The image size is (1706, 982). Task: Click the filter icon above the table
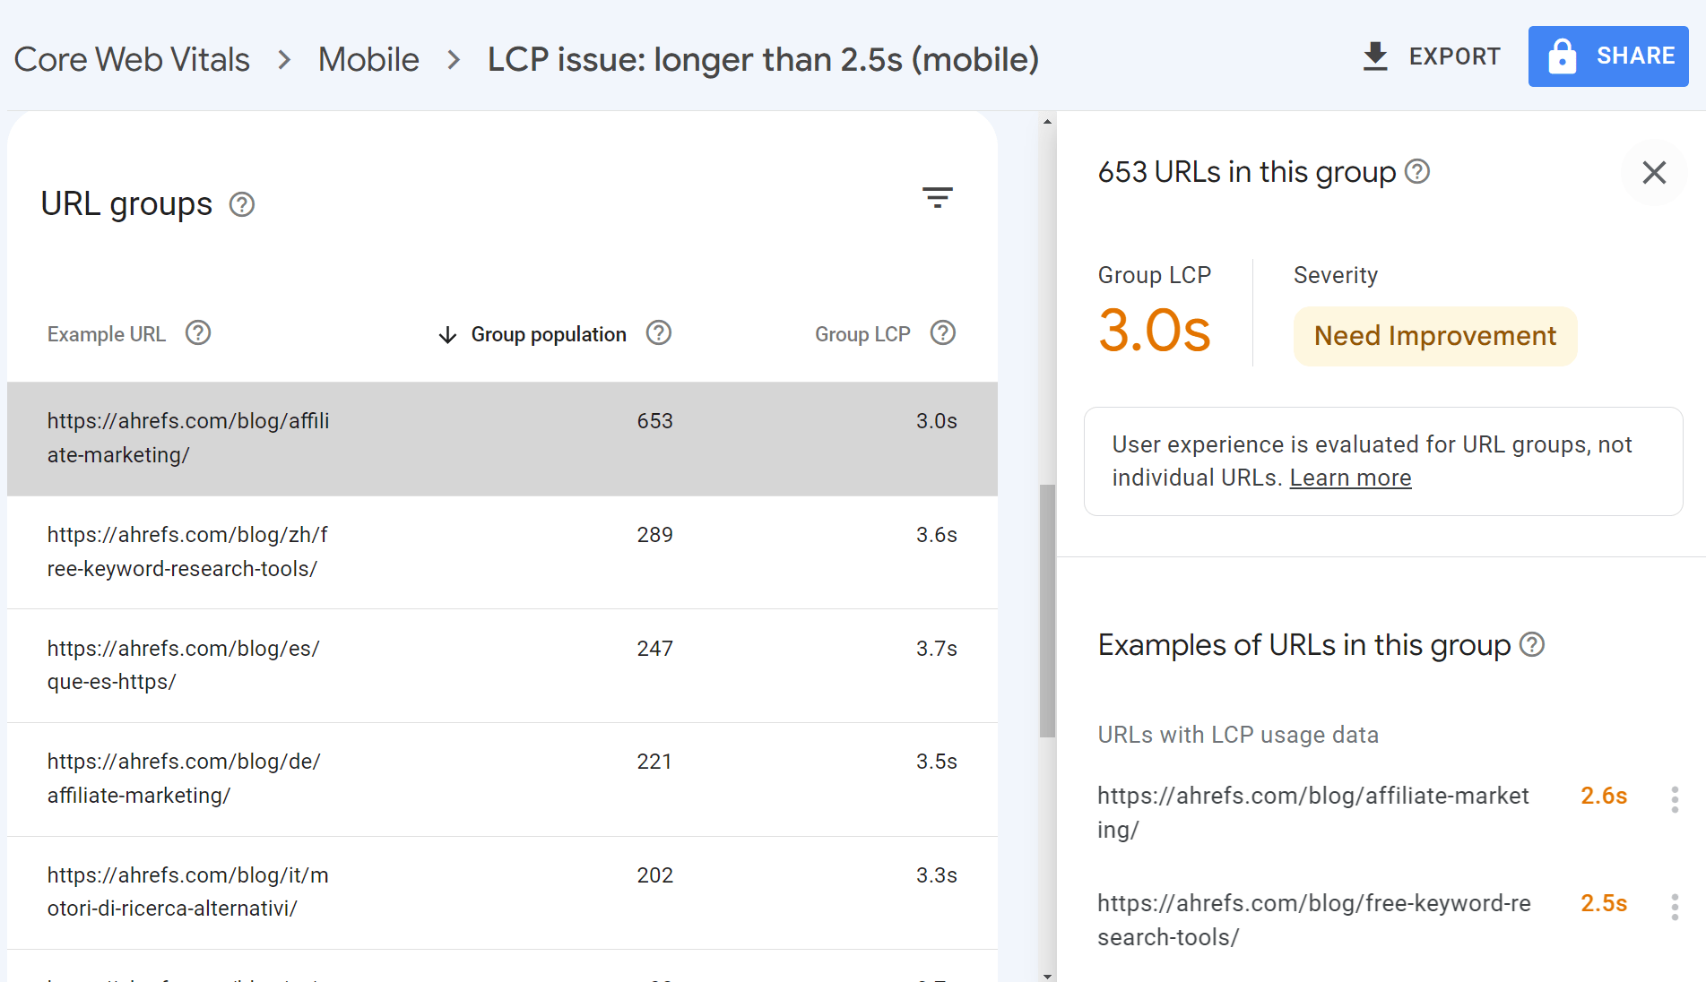click(938, 197)
